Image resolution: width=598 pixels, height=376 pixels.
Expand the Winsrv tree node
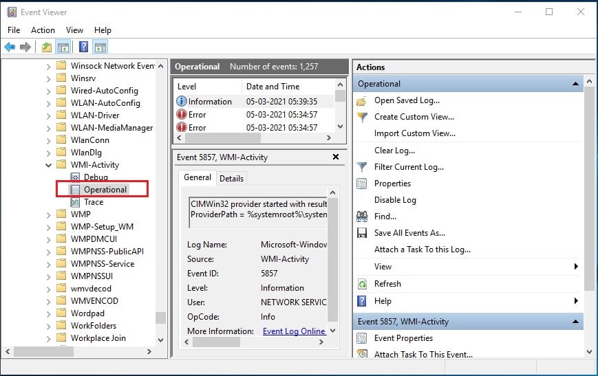point(48,79)
